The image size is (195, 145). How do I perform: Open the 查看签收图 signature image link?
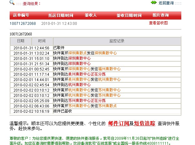[158, 23]
